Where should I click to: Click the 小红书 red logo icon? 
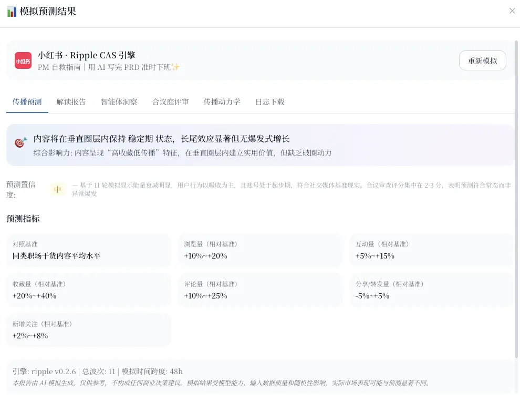tap(23, 60)
